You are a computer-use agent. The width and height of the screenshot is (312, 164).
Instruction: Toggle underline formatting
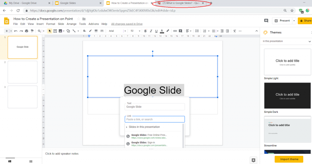point(156,31)
